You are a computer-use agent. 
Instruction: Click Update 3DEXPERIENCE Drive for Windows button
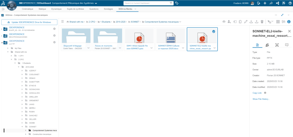click(x=29, y=22)
